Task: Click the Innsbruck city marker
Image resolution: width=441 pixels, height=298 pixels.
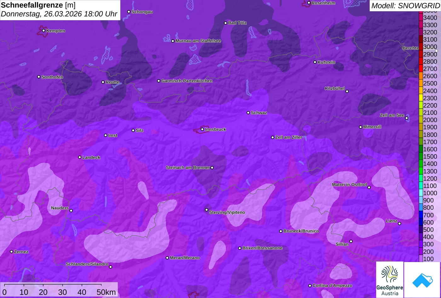Action: [202, 129]
